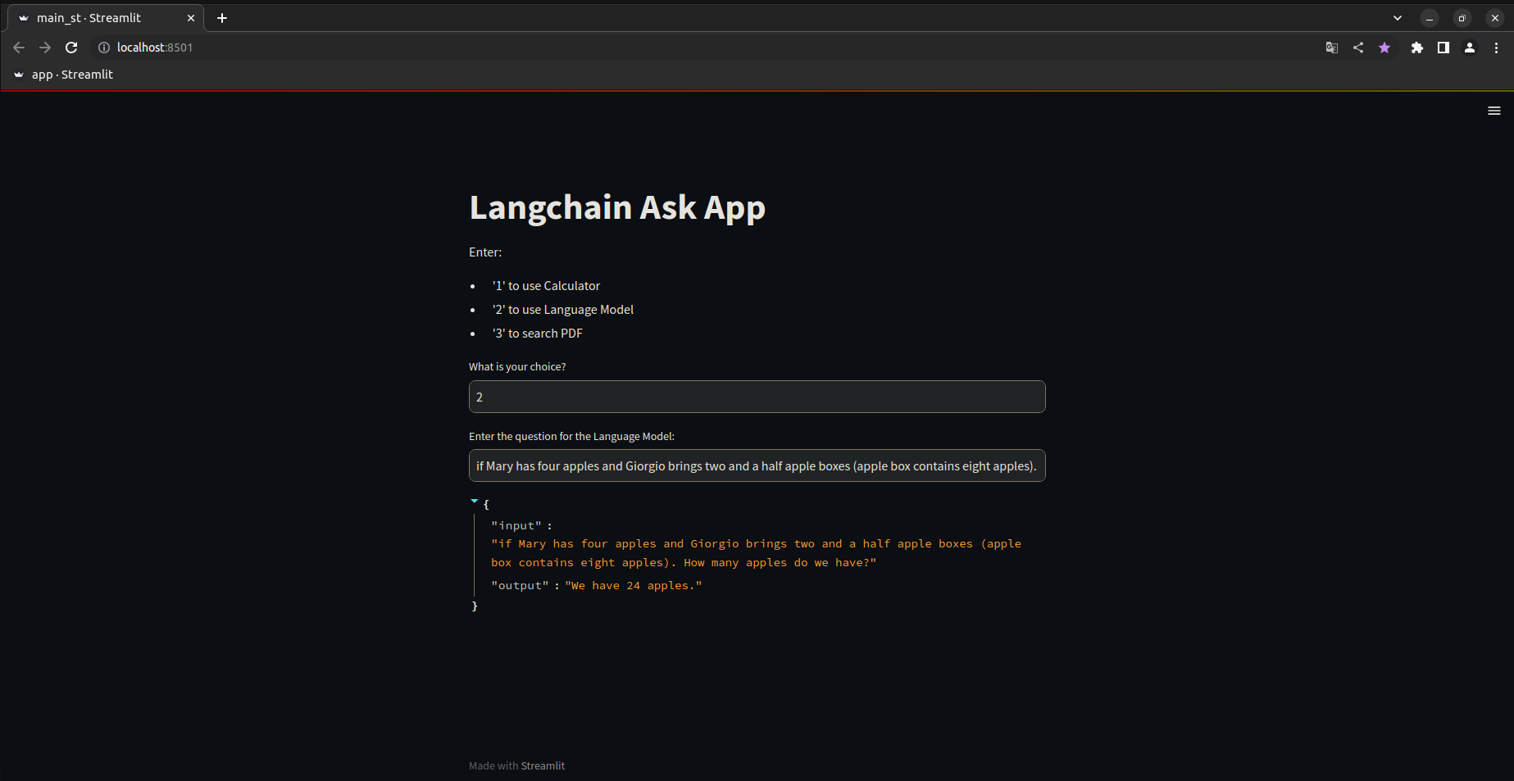Click the back navigation arrow
This screenshot has width=1514, height=781.
point(19,48)
